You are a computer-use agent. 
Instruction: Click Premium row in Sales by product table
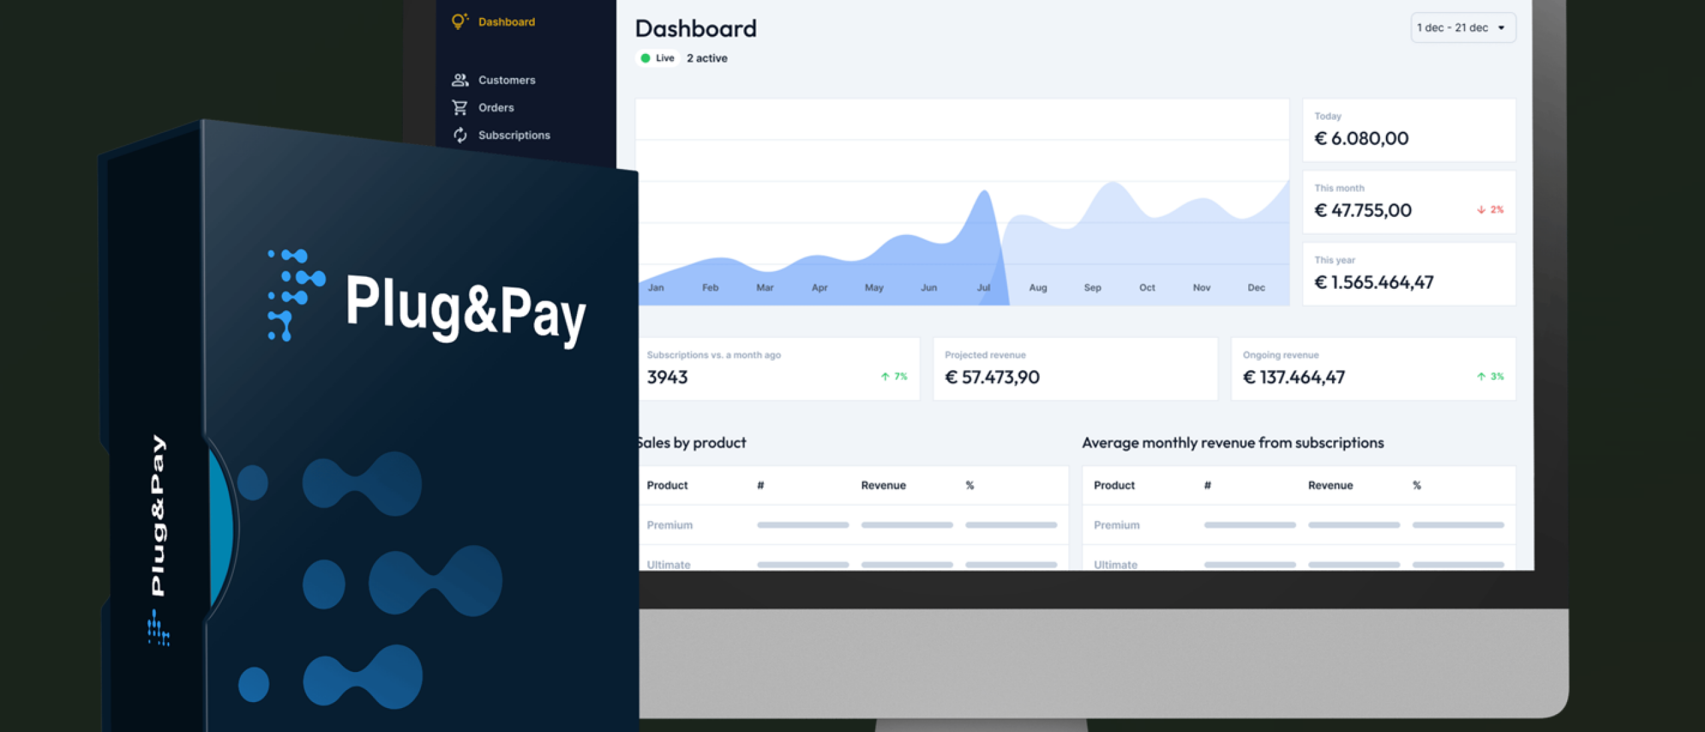[x=852, y=525]
